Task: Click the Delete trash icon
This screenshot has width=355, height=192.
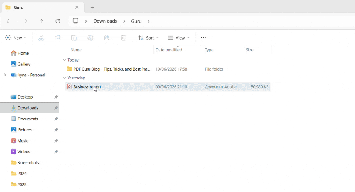Action: pos(123,38)
